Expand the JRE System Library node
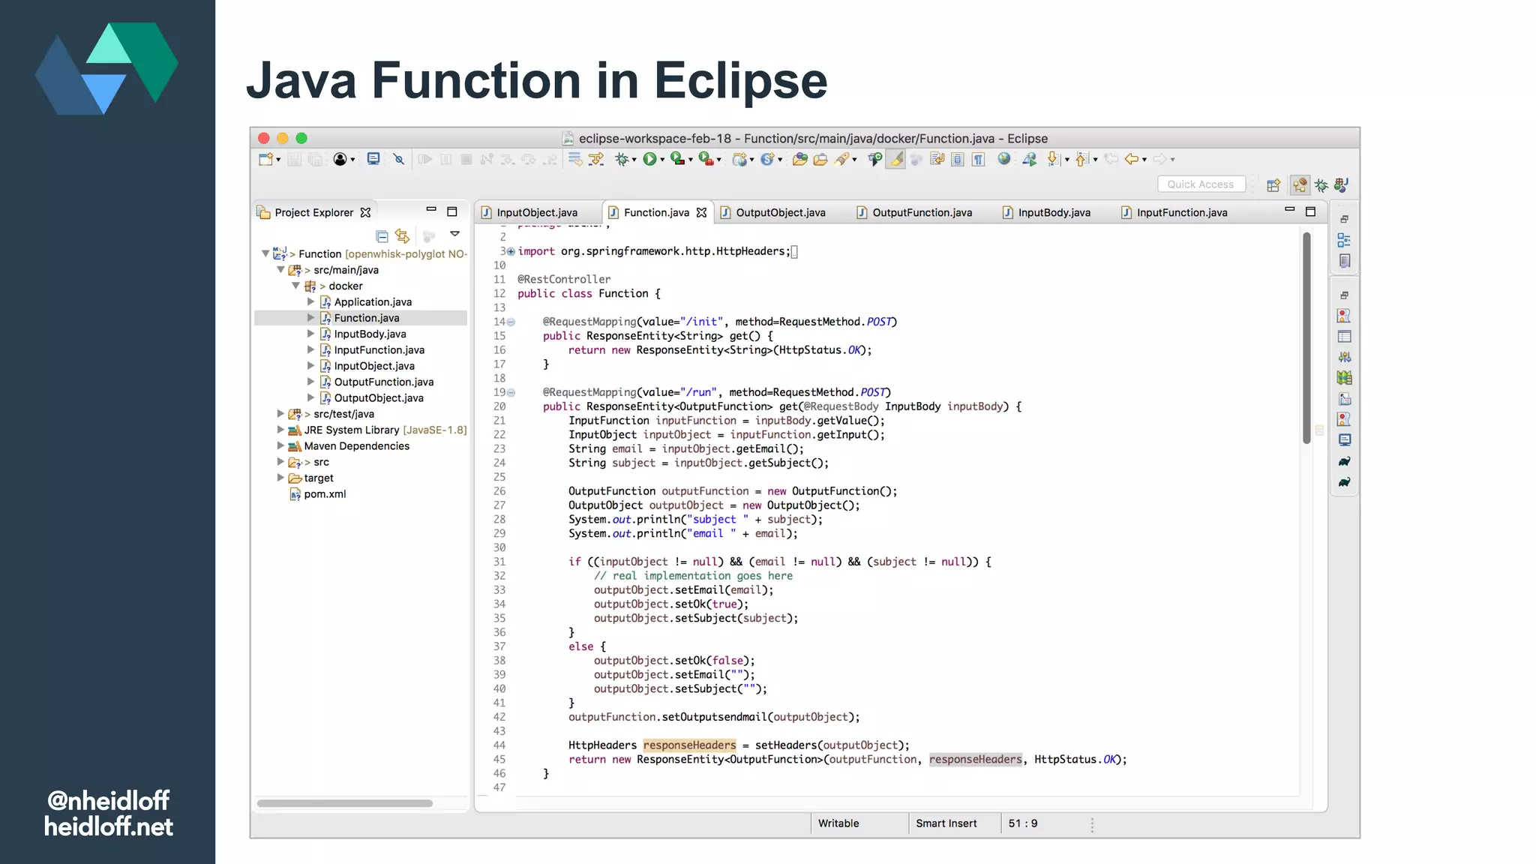 (x=280, y=430)
